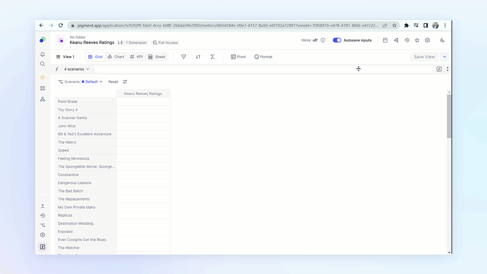Viewport: 487px width, 274px height.
Task: Open the browser extensions puzzle icon
Action: [x=406, y=25]
